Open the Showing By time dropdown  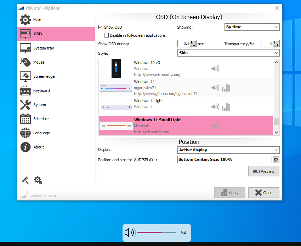coord(252,27)
